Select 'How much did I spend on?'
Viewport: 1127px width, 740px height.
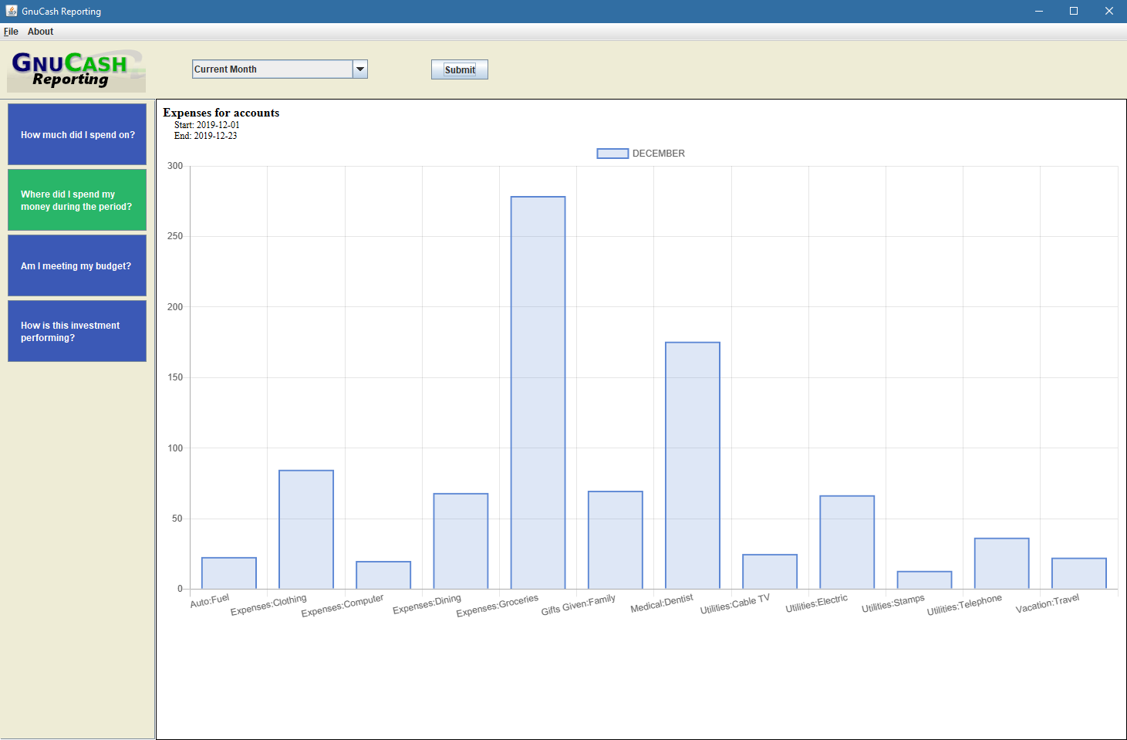[77, 134]
